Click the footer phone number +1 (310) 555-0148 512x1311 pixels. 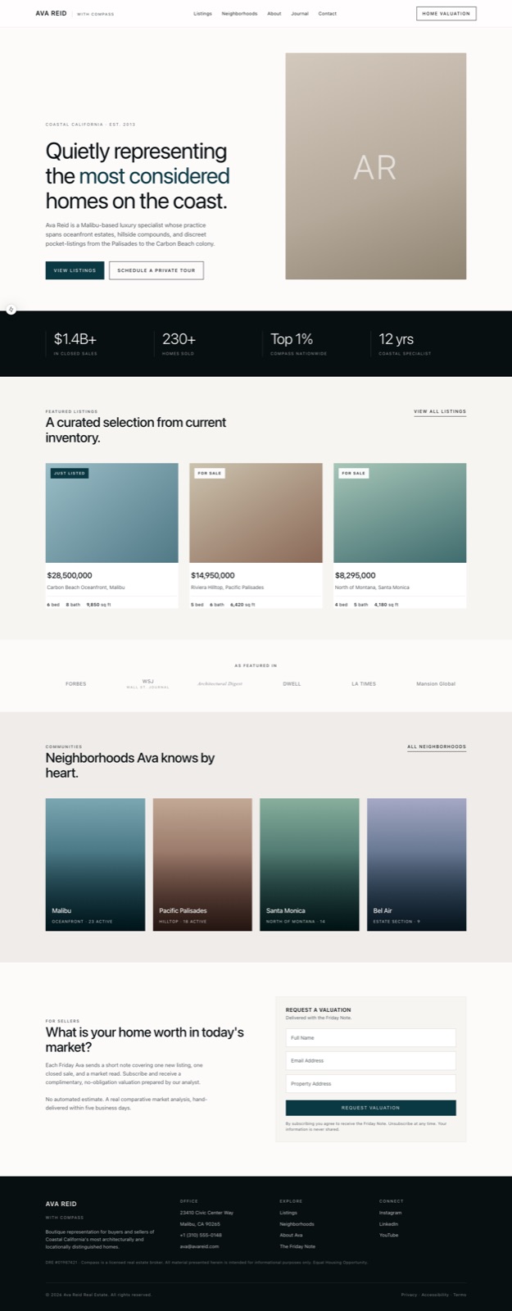click(x=201, y=1235)
